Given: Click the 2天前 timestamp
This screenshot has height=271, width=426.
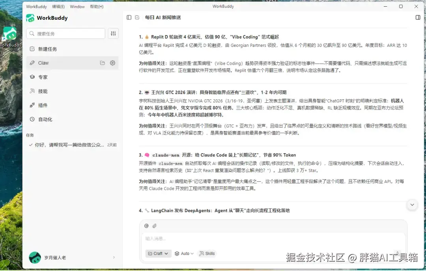Looking at the screenshot, I should coord(112,145).
